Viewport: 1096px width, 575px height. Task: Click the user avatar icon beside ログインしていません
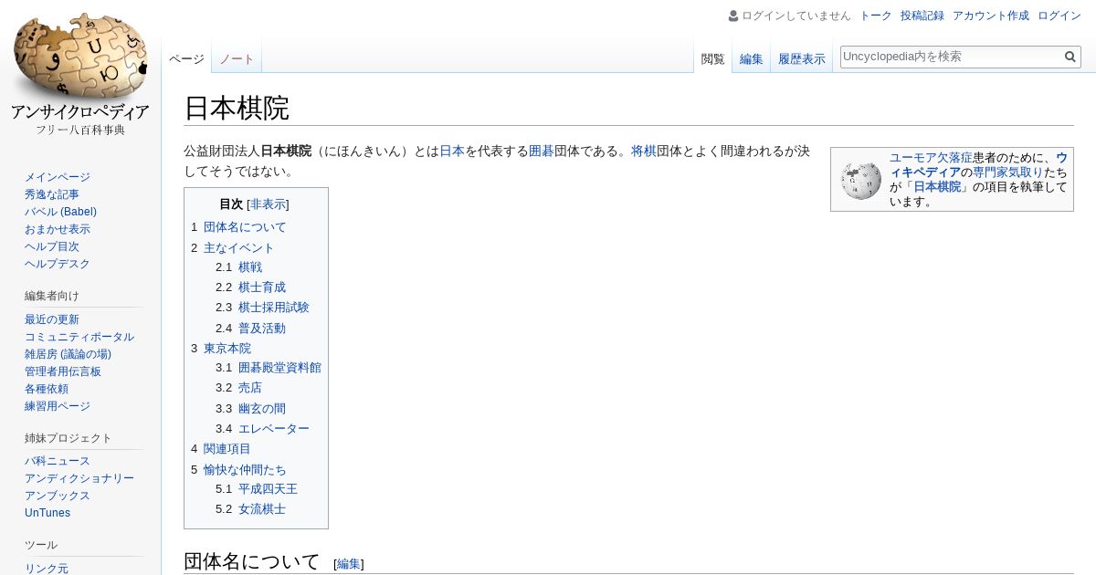[x=733, y=16]
